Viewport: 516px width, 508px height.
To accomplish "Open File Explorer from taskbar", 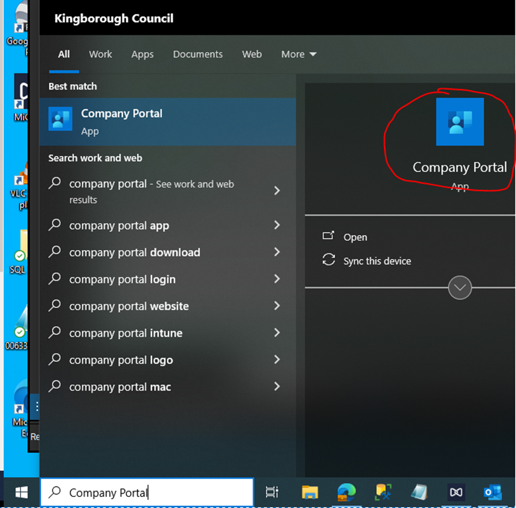I will [x=310, y=492].
